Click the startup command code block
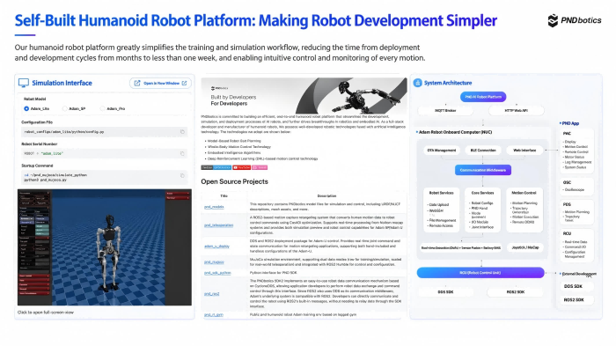616x346 pixels. 104,177
